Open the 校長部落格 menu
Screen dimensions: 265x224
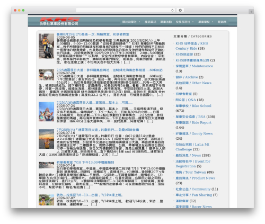tap(183, 22)
